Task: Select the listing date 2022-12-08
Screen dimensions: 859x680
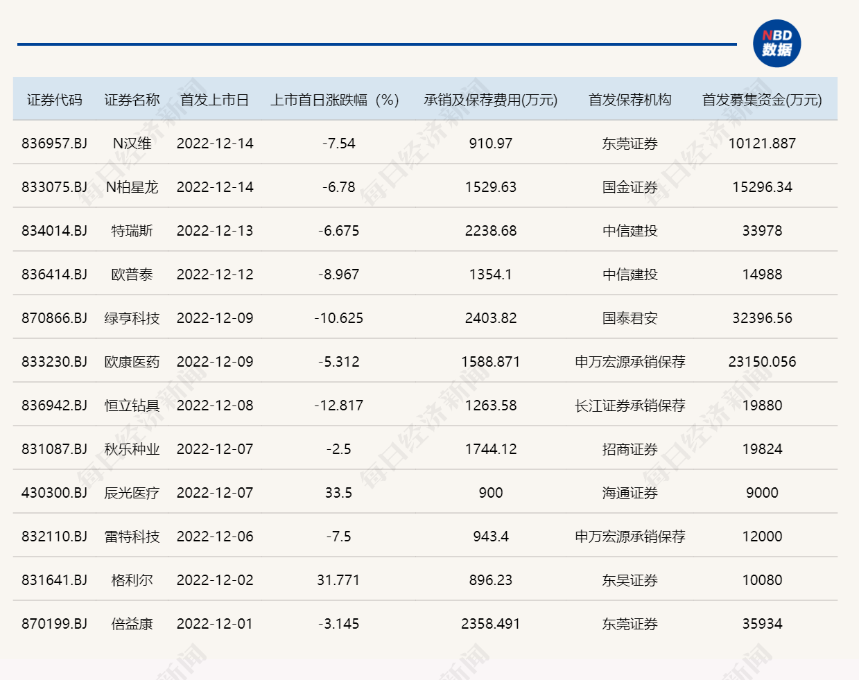Action: coord(215,406)
